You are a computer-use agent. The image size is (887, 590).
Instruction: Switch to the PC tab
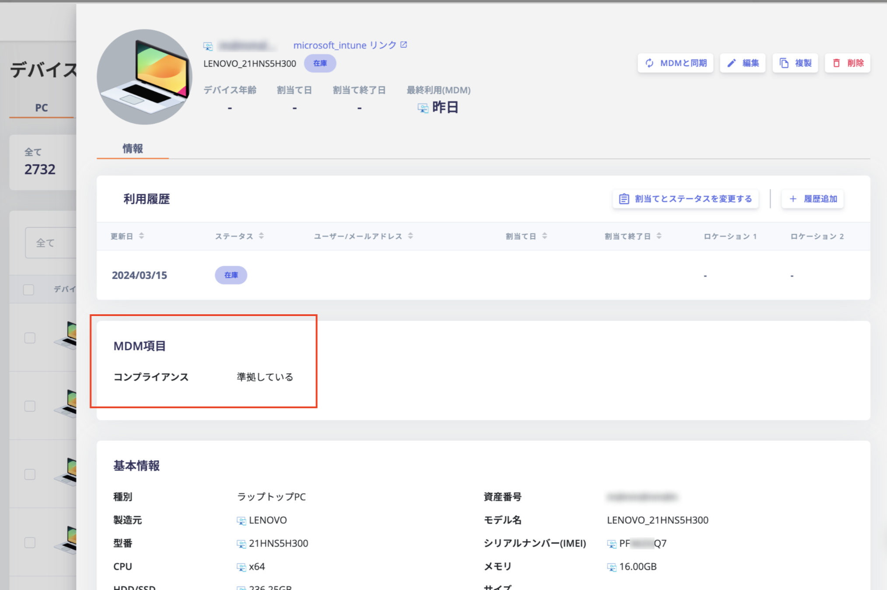coord(42,108)
